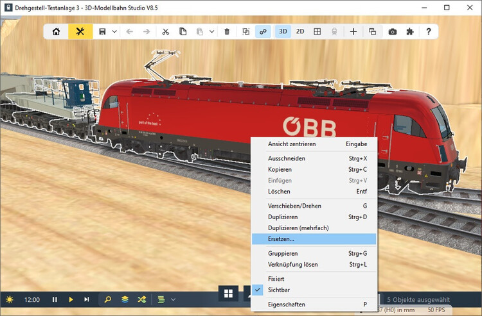The width and height of the screenshot is (482, 316).
Task: Choose Duplizieren (mehrfach) entry
Action: point(314,228)
